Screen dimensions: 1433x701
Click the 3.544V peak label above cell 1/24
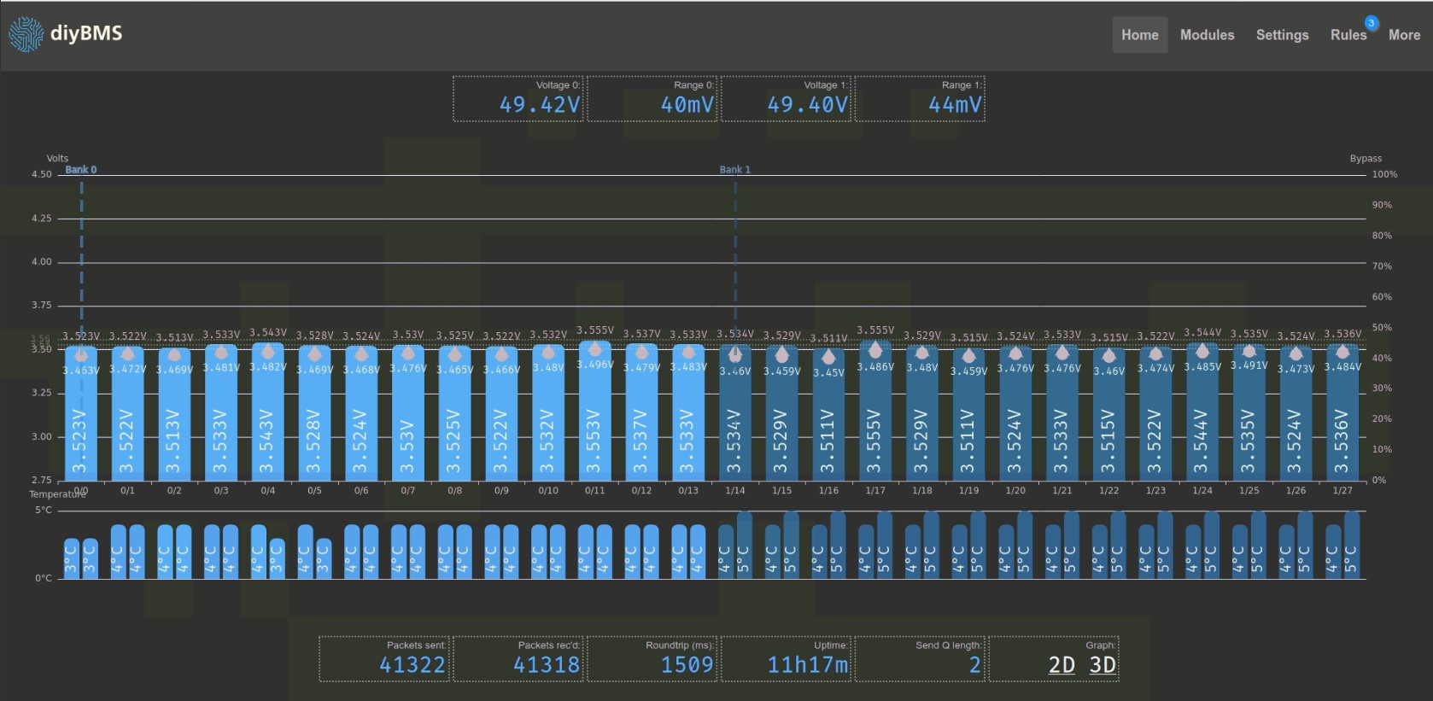(1202, 332)
